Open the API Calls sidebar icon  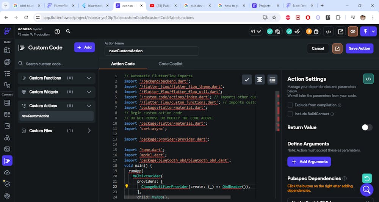(x=7, y=138)
